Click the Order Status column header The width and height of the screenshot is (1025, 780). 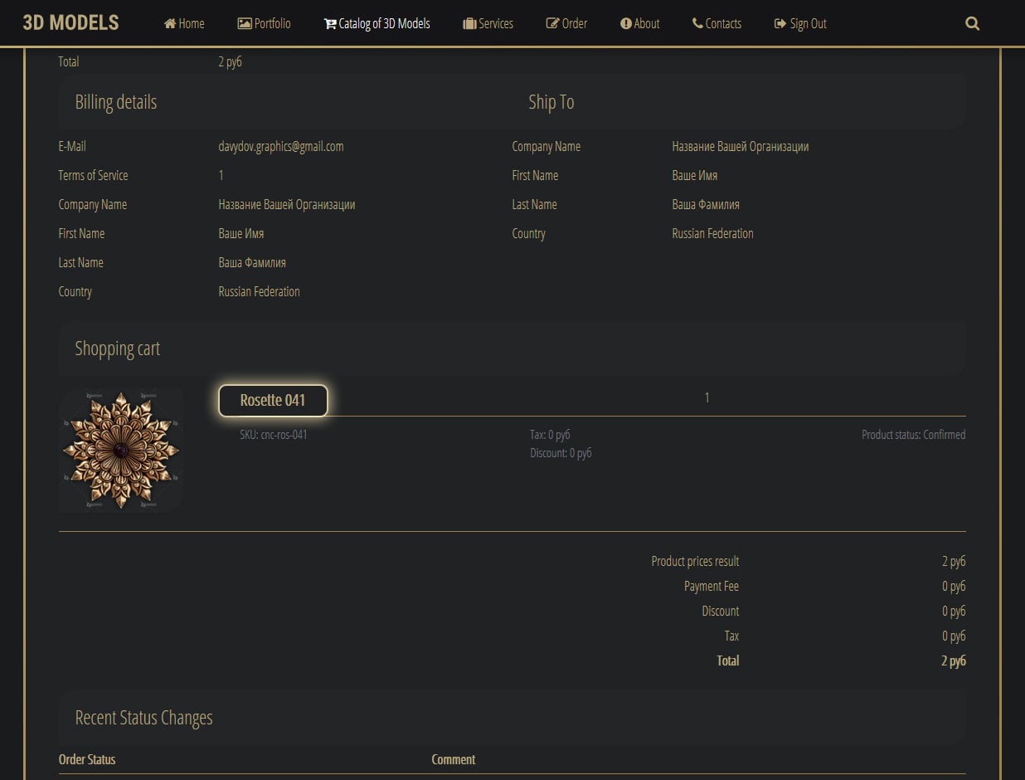87,759
